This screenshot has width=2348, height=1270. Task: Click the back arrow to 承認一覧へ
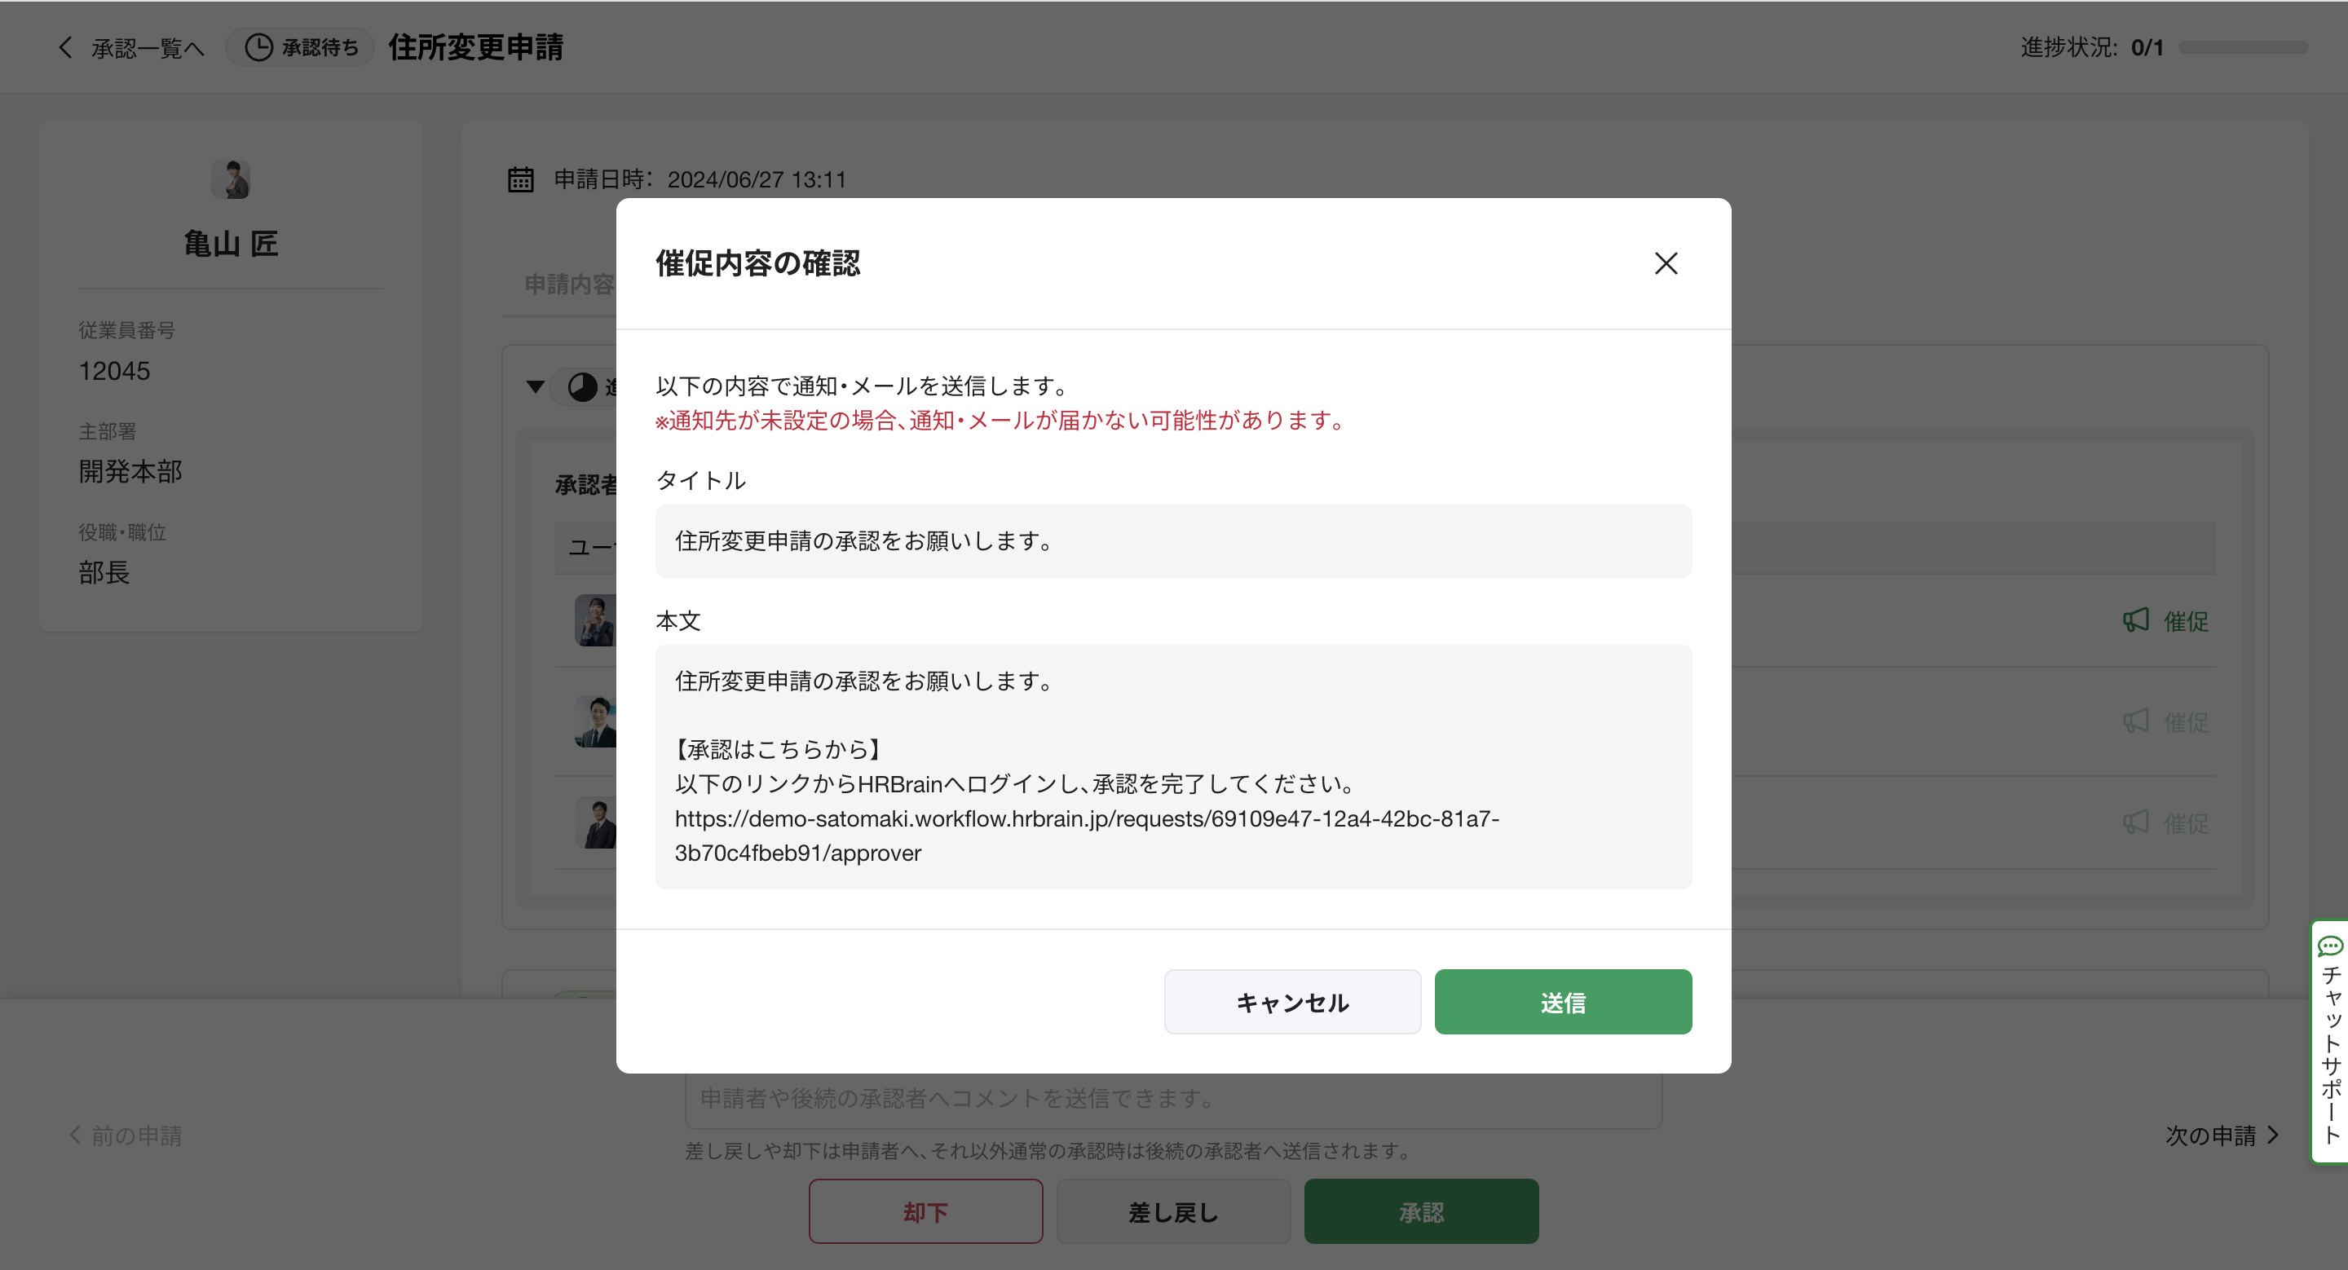click(65, 47)
